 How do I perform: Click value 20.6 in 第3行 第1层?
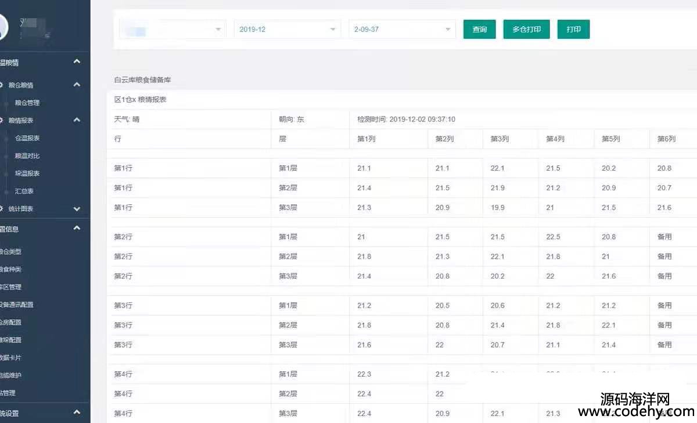(498, 306)
